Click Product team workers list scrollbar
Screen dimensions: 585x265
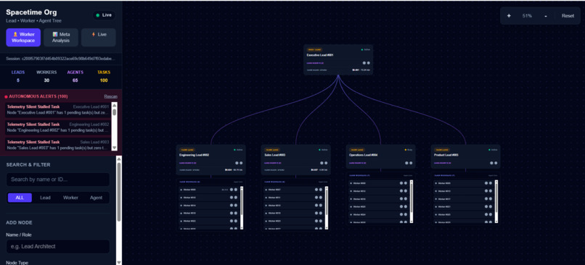496,201
